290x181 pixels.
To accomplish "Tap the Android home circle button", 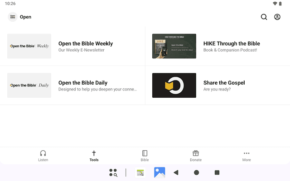I will pyautogui.click(x=196, y=172).
